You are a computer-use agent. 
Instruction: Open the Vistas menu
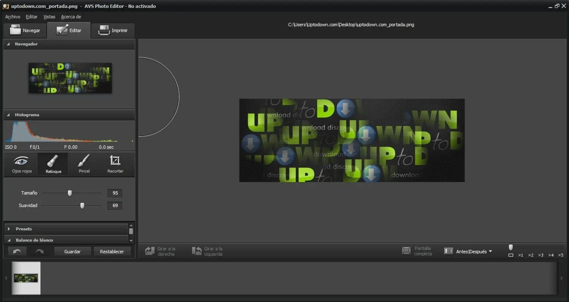(x=49, y=17)
